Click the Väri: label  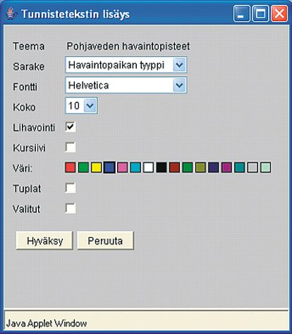(23, 168)
